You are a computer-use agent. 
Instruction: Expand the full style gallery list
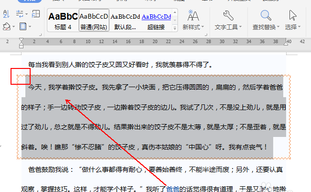click(x=175, y=28)
